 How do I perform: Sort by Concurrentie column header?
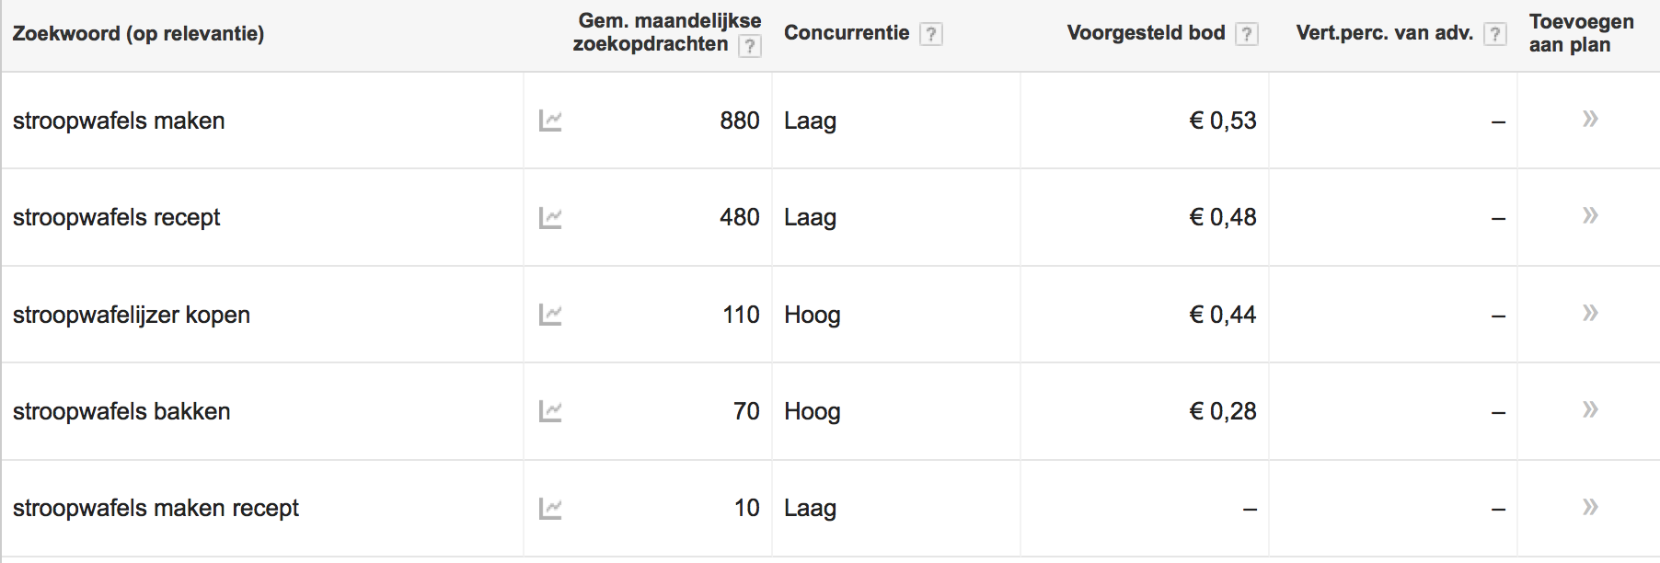pos(847,33)
